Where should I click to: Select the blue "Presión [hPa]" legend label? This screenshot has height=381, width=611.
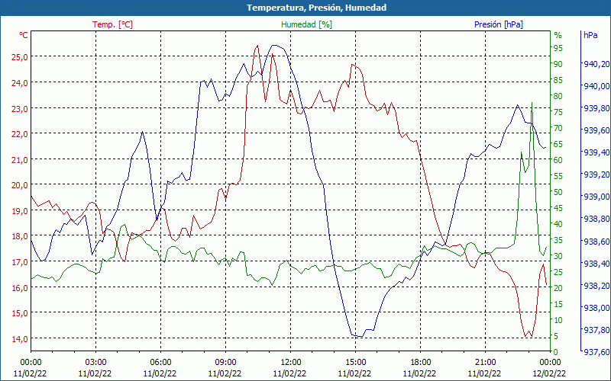click(x=499, y=24)
